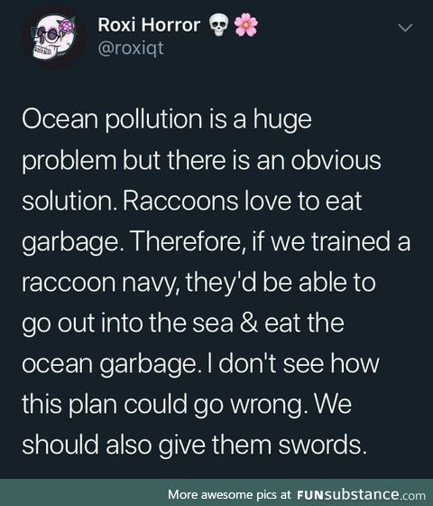The width and height of the screenshot is (433, 506).
Task: Click the 'FUN' logo portion of watermark
Action: point(309,495)
